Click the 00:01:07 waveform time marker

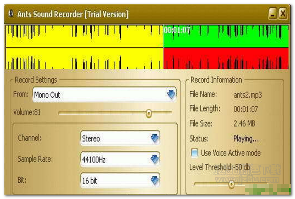177,30
